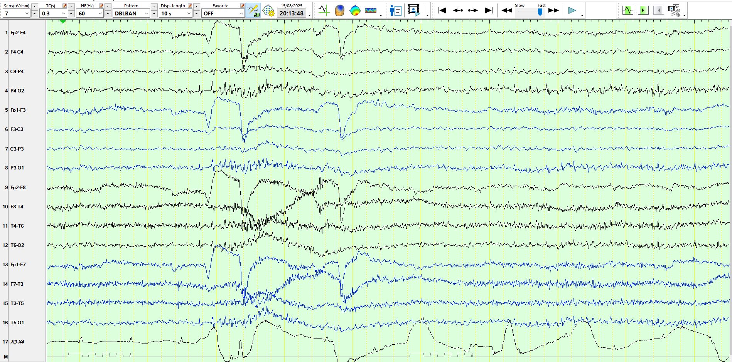The height and width of the screenshot is (362, 732).
Task: Select the P4-O2 channel label
Action: [17, 91]
